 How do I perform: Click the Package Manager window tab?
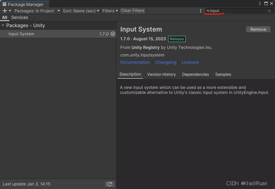[24, 4]
